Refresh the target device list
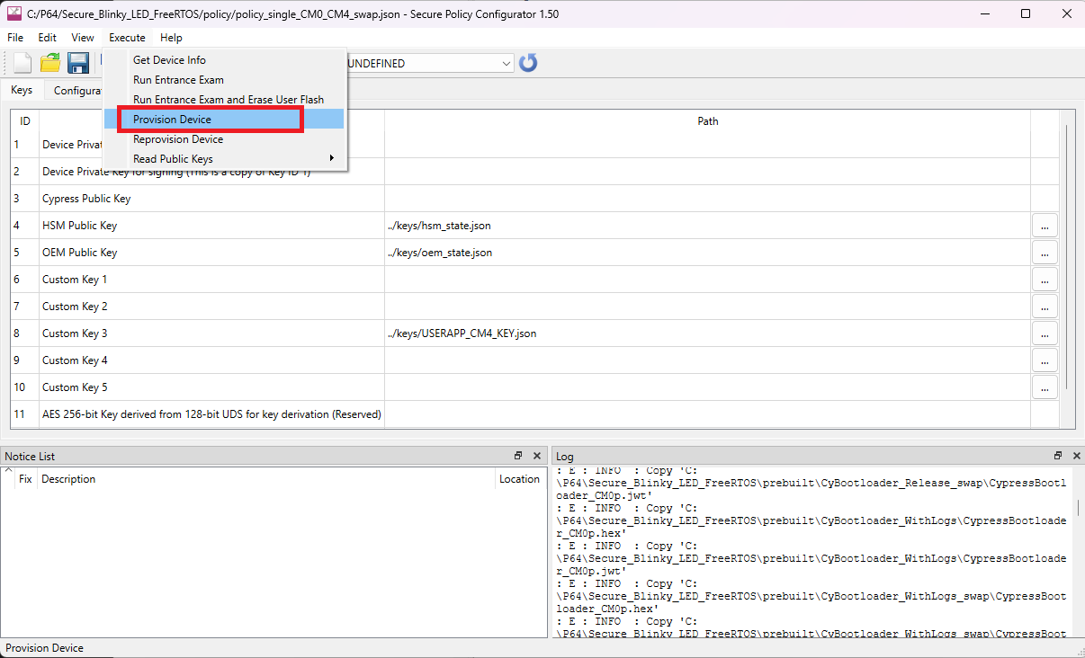The width and height of the screenshot is (1085, 658). point(528,63)
